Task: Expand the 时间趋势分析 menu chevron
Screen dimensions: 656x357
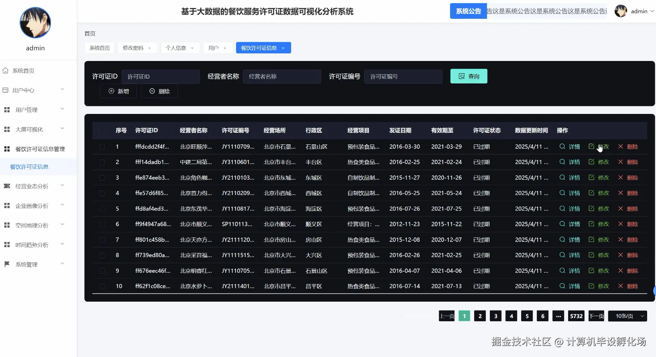Action: coord(62,244)
